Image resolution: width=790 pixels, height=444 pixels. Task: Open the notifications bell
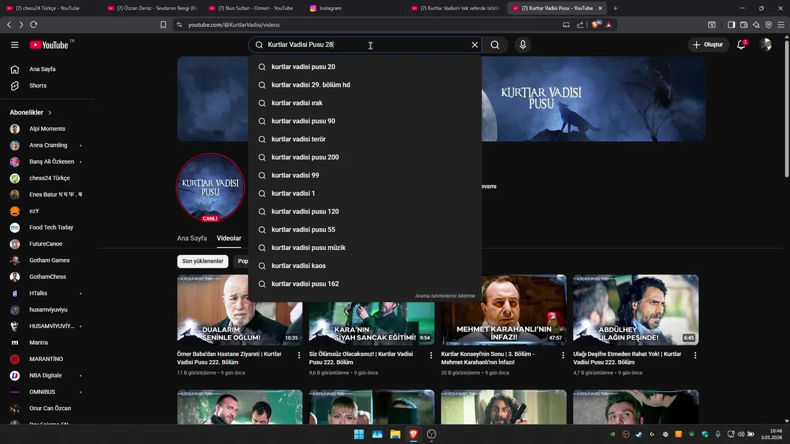[x=742, y=44]
